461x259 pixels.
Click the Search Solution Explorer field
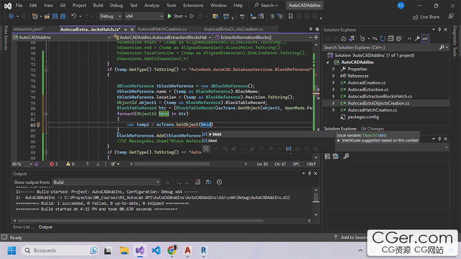click(381, 47)
